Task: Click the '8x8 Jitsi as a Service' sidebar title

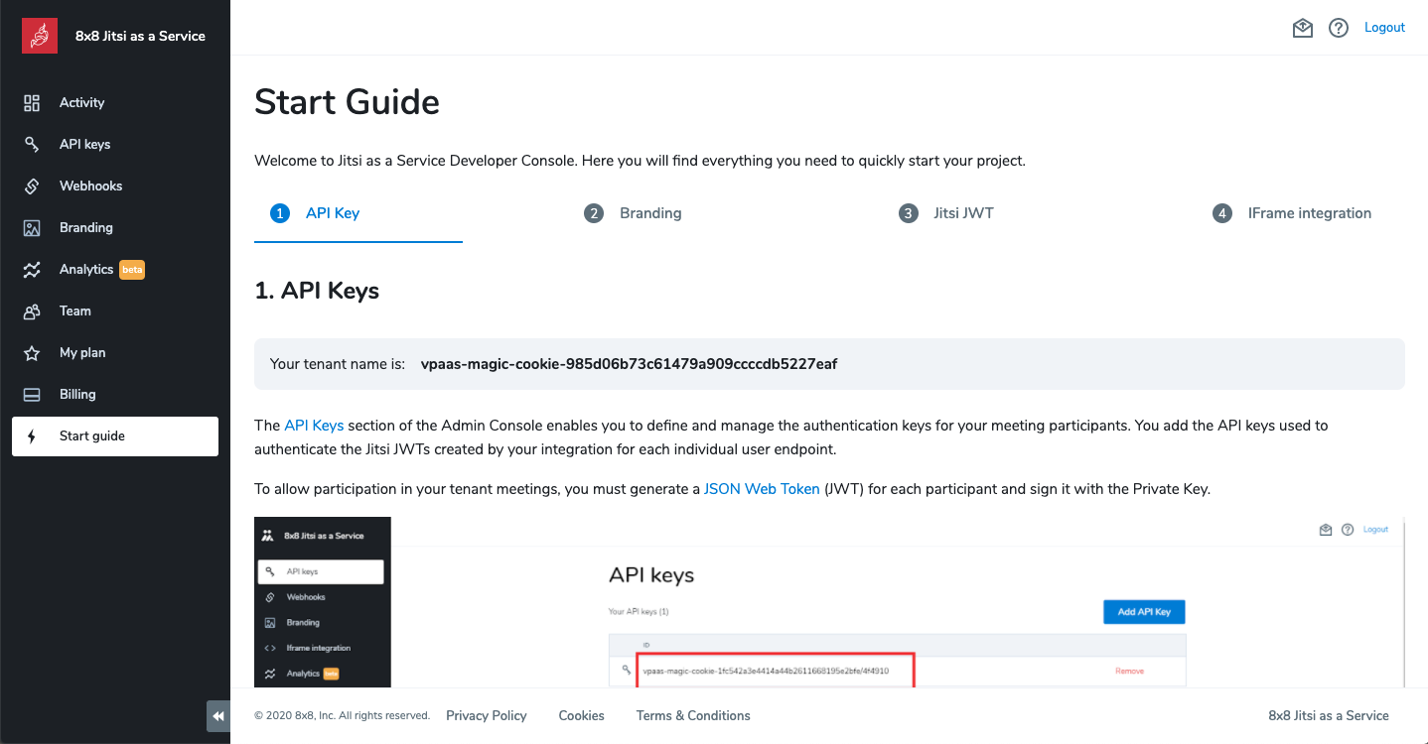Action: (x=140, y=36)
